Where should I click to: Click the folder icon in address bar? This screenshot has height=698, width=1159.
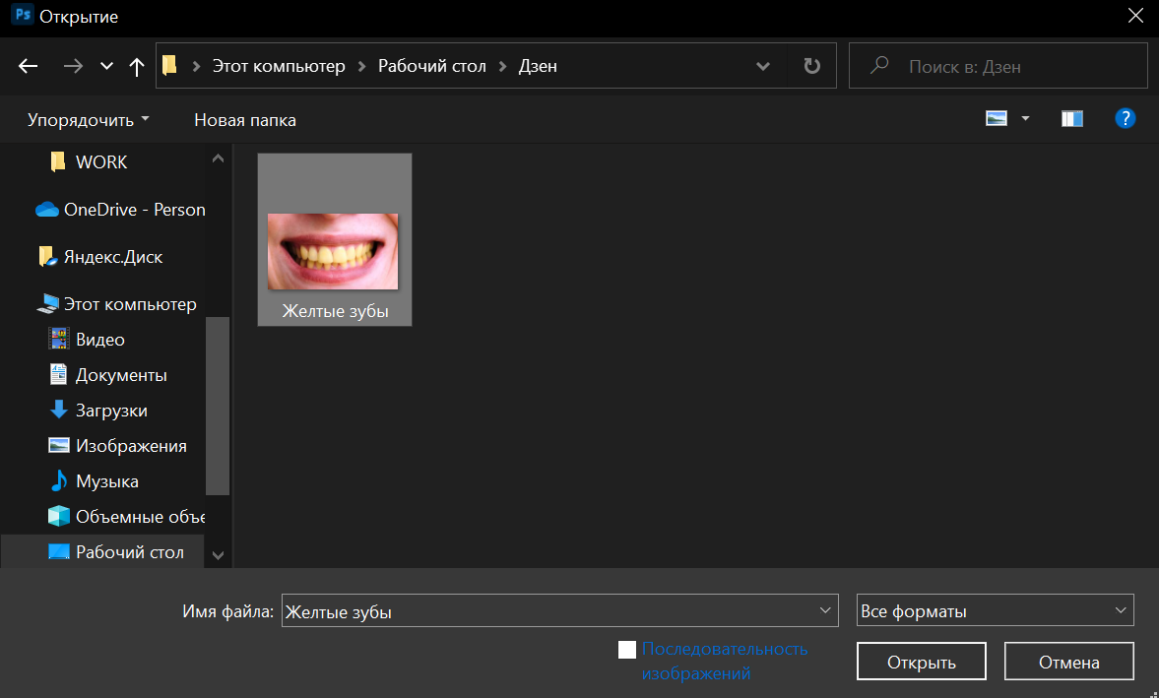170,66
